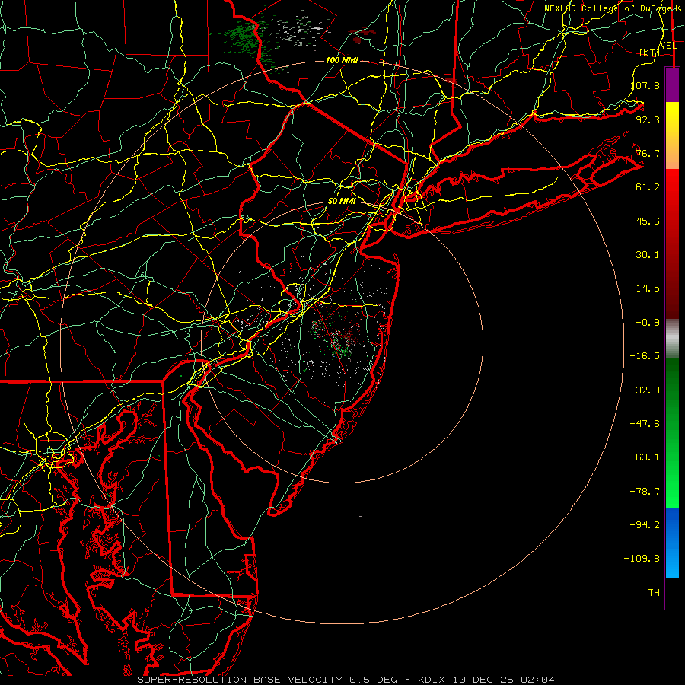Pick the gray near-zero segment of the color bar
This screenshot has width=685, height=685.
coord(672,339)
